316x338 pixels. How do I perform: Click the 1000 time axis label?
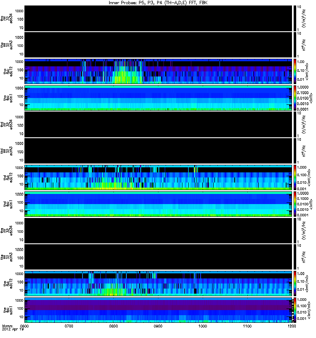[x=203, y=326]
